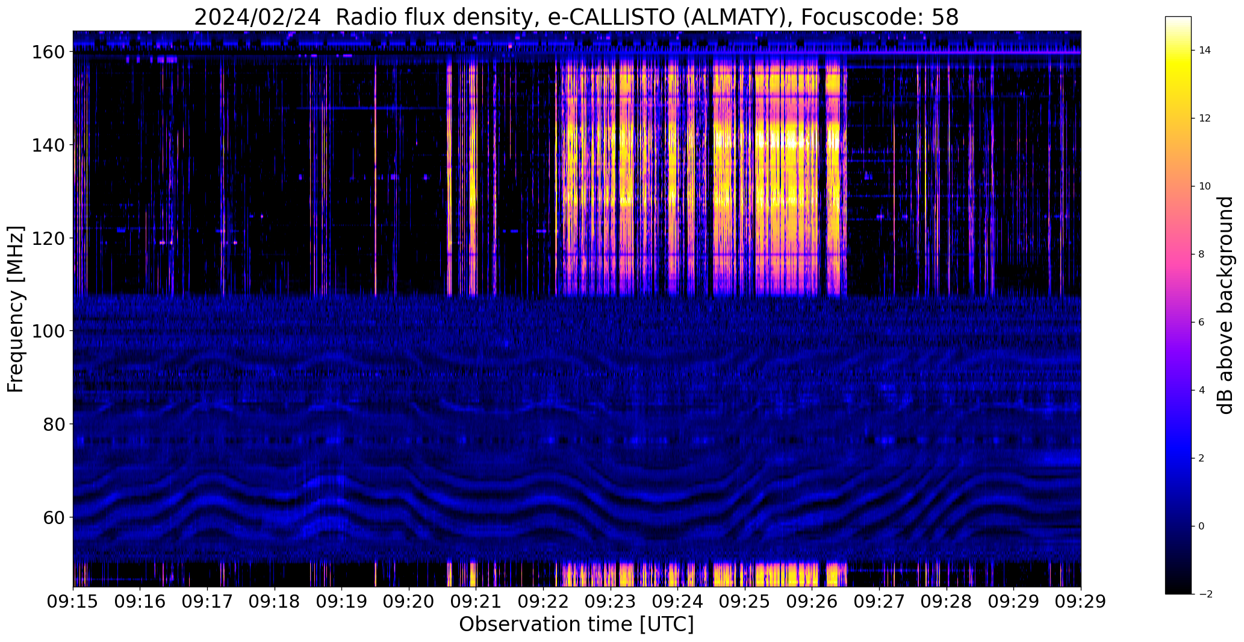Click the 09:21 time tick label
This screenshot has width=1244, height=642.
(476, 602)
